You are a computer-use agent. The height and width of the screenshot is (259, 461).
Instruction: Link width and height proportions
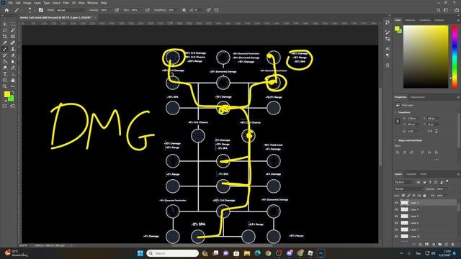398,121
